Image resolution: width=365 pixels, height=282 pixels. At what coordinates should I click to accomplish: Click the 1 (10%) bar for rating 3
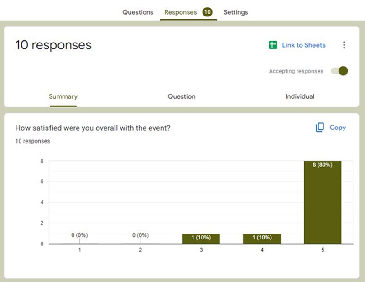201,239
